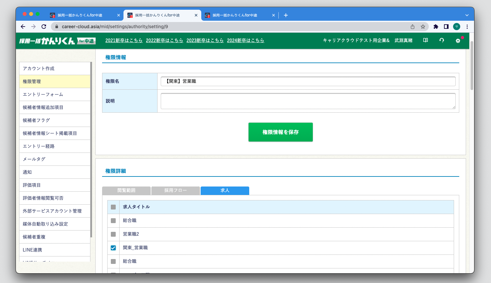Screen dimensions: 491x283
Task: Reload the page with the refresh icon
Action: pyautogui.click(x=44, y=27)
